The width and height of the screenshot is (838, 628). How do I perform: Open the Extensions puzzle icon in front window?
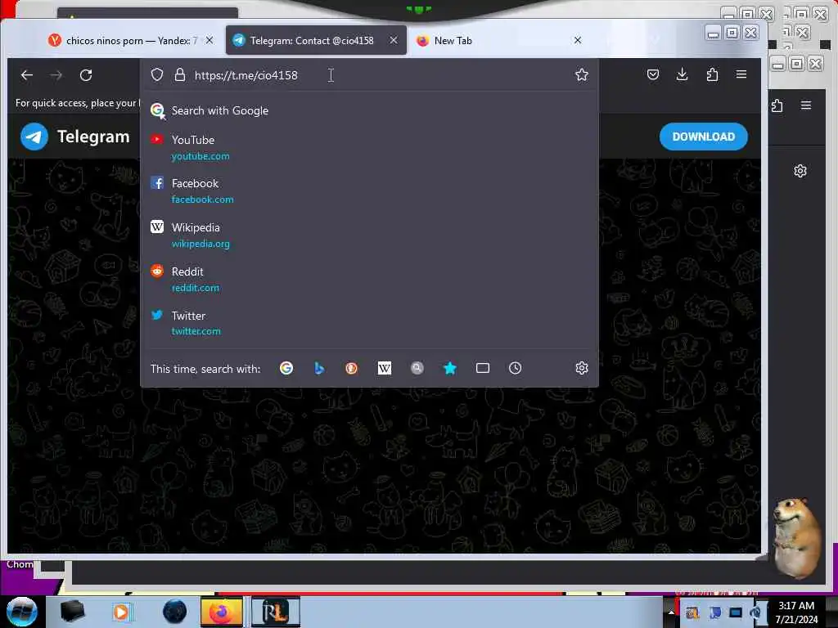click(x=712, y=74)
